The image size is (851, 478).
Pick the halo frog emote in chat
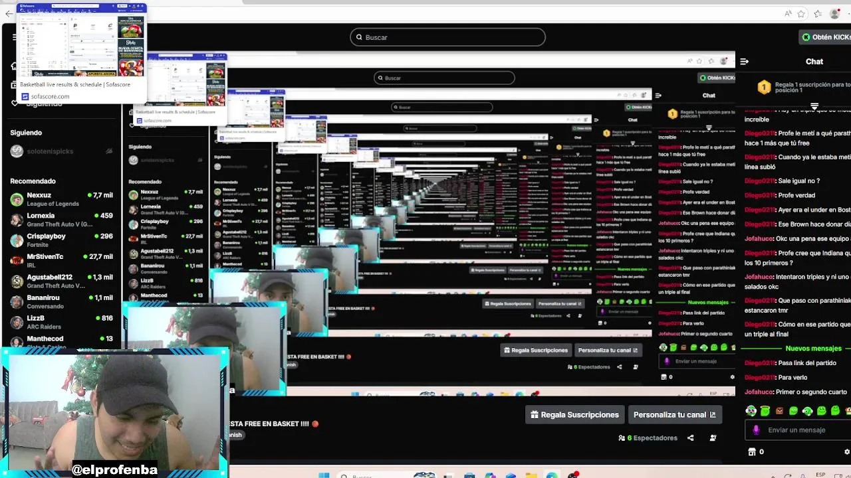point(765,411)
